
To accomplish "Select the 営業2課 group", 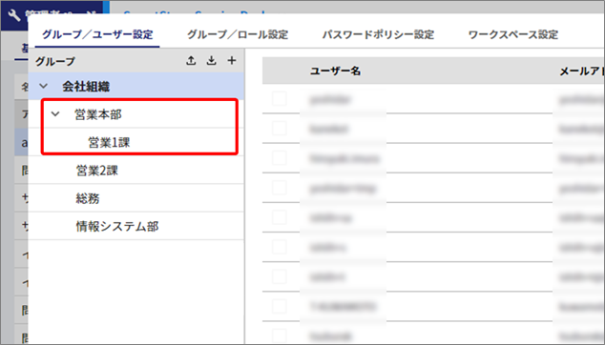I will point(136,170).
